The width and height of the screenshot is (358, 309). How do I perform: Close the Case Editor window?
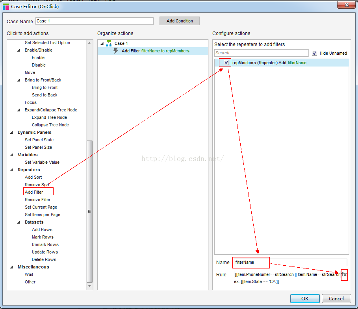[346, 5]
